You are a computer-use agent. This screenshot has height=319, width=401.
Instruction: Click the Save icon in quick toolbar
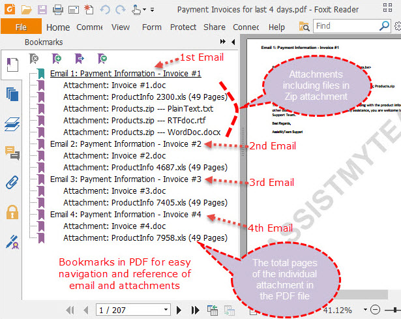(42, 10)
